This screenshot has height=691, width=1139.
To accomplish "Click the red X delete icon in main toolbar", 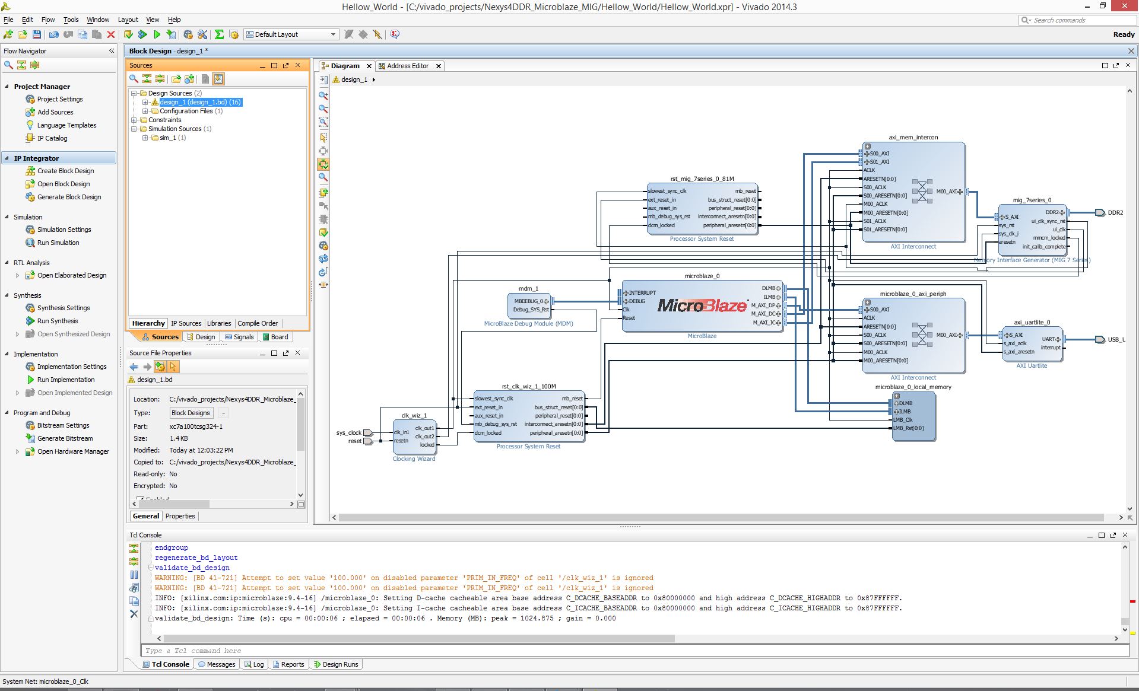I will pyautogui.click(x=111, y=34).
